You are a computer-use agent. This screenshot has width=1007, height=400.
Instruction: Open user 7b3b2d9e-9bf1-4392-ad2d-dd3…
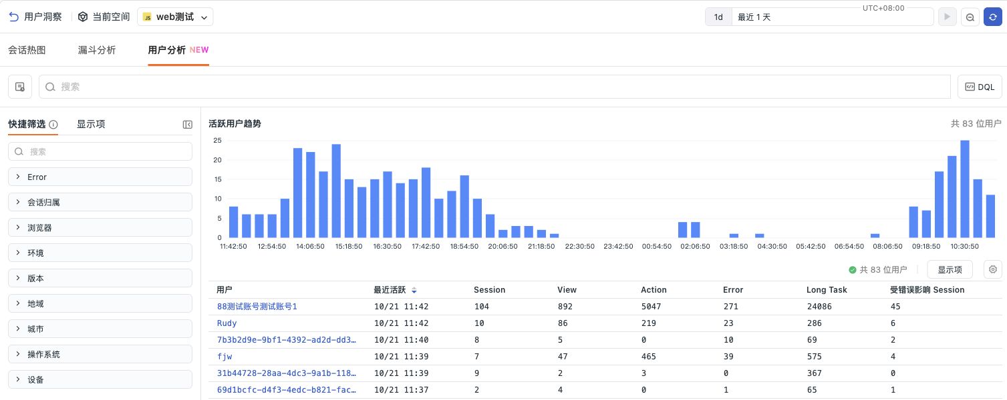(x=287, y=340)
